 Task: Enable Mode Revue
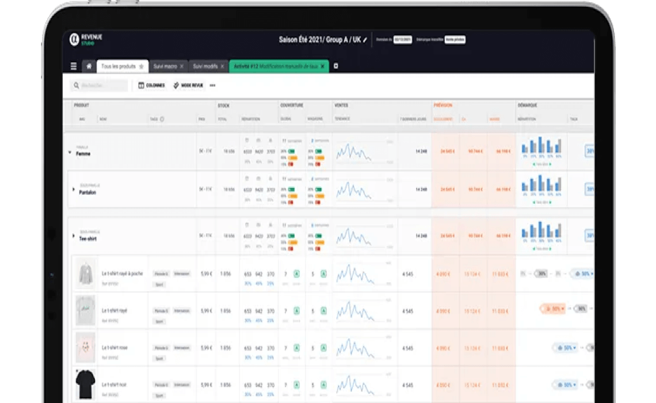point(188,85)
